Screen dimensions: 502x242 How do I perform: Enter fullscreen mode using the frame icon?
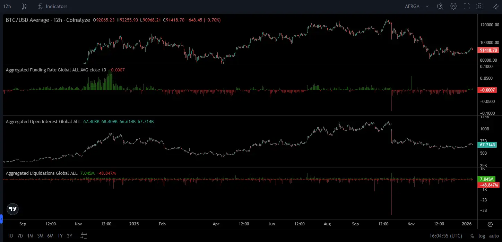[x=466, y=6]
